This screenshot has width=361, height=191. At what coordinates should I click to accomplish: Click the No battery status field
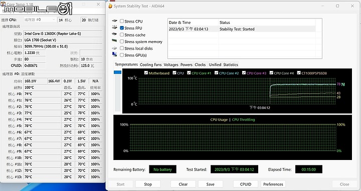162,169
